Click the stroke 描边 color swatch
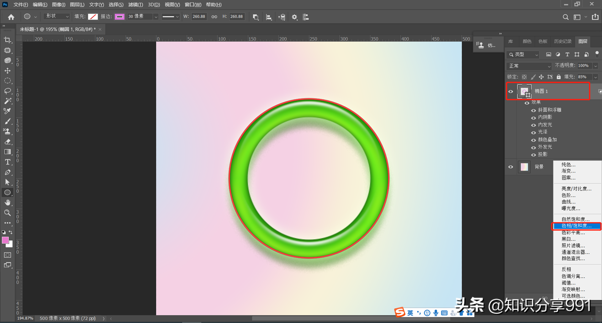 pos(119,17)
